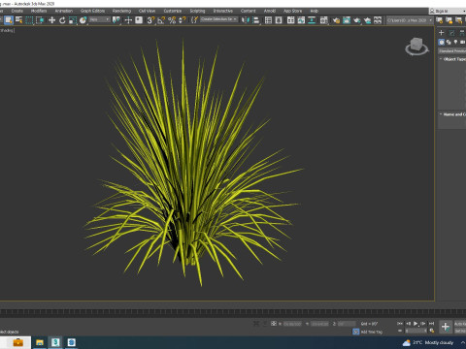The height and width of the screenshot is (349, 466).
Task: Open Scripting menu
Action: point(197,11)
